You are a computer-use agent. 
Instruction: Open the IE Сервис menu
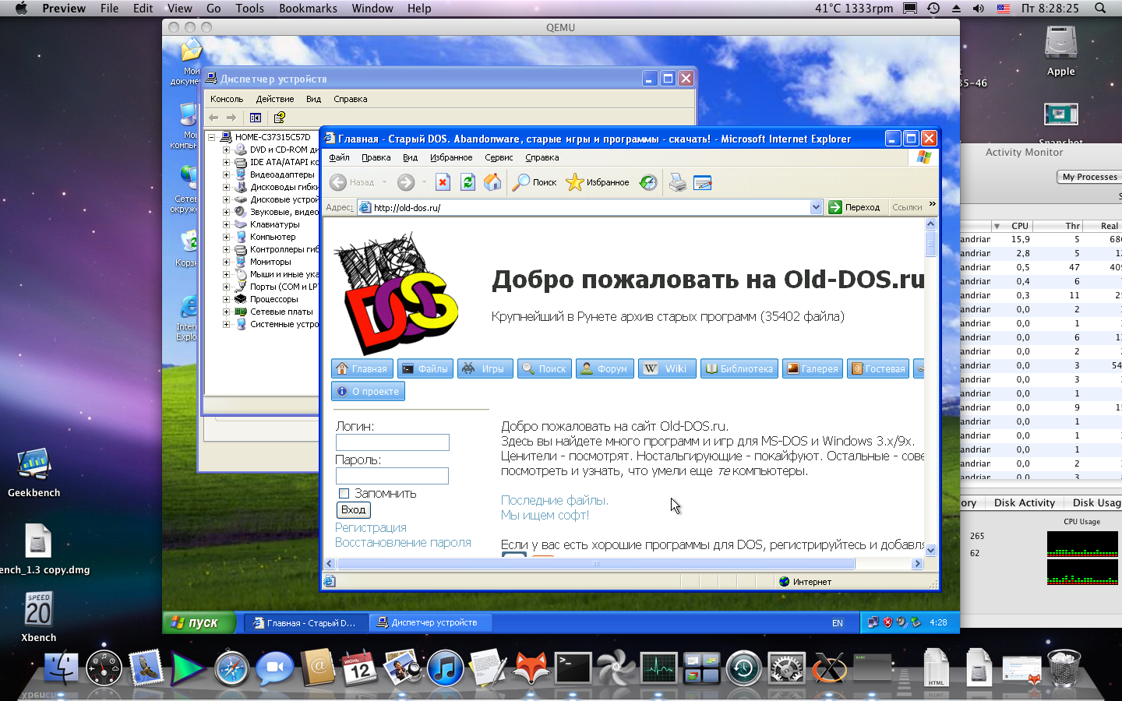499,157
